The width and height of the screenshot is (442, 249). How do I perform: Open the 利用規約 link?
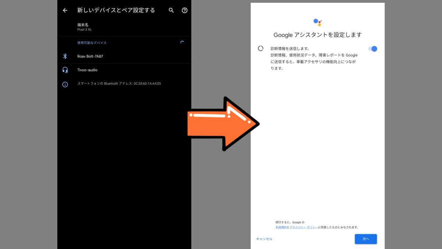pyautogui.click(x=281, y=228)
